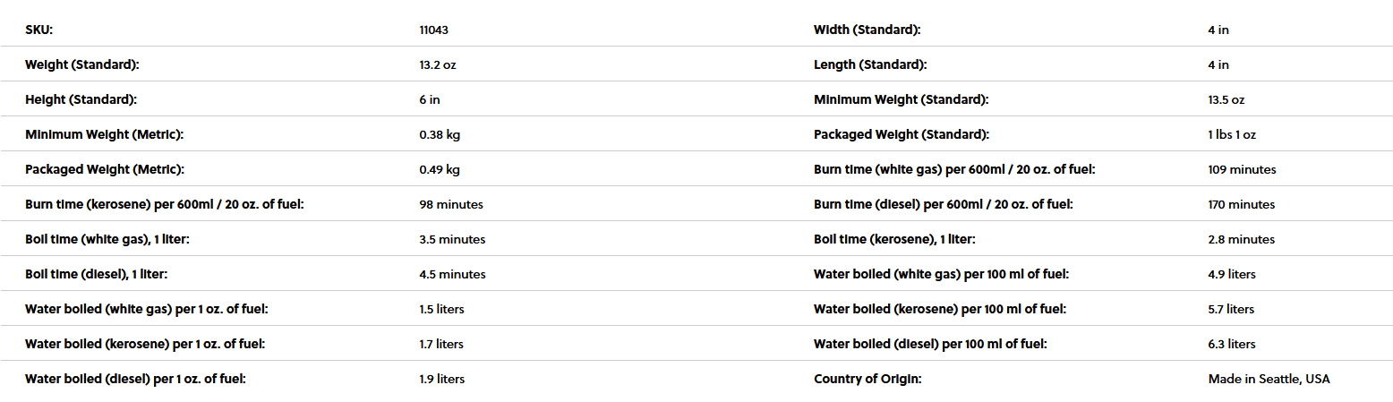
Task: Click the Packaged Weight (Metric) label
Action: pos(105,169)
